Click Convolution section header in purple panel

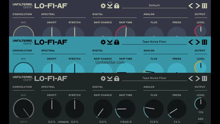tap(22, 14)
